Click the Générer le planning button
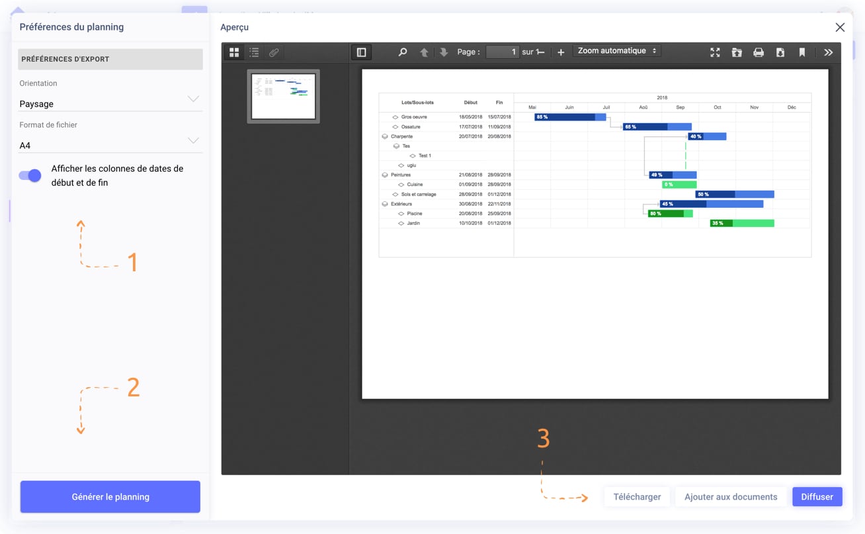Viewport: 865px width, 534px height. (x=110, y=496)
